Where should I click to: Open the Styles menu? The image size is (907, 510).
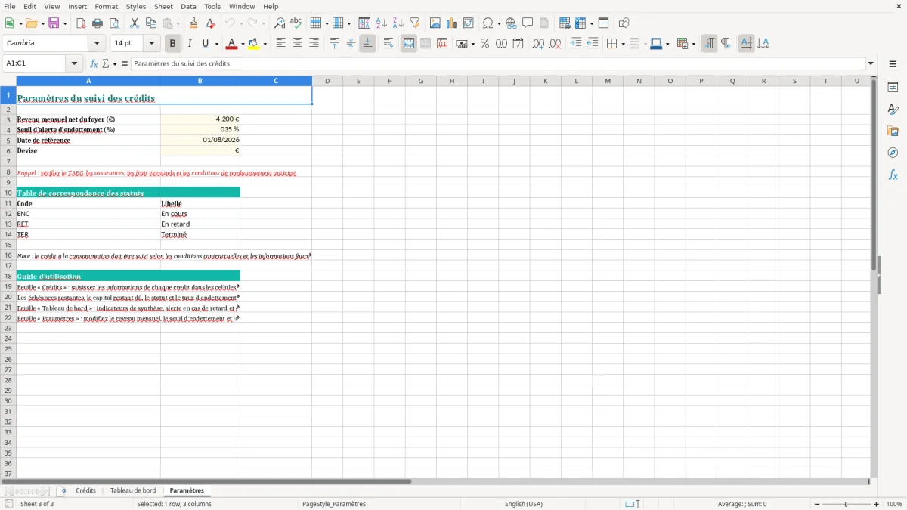[x=136, y=6]
